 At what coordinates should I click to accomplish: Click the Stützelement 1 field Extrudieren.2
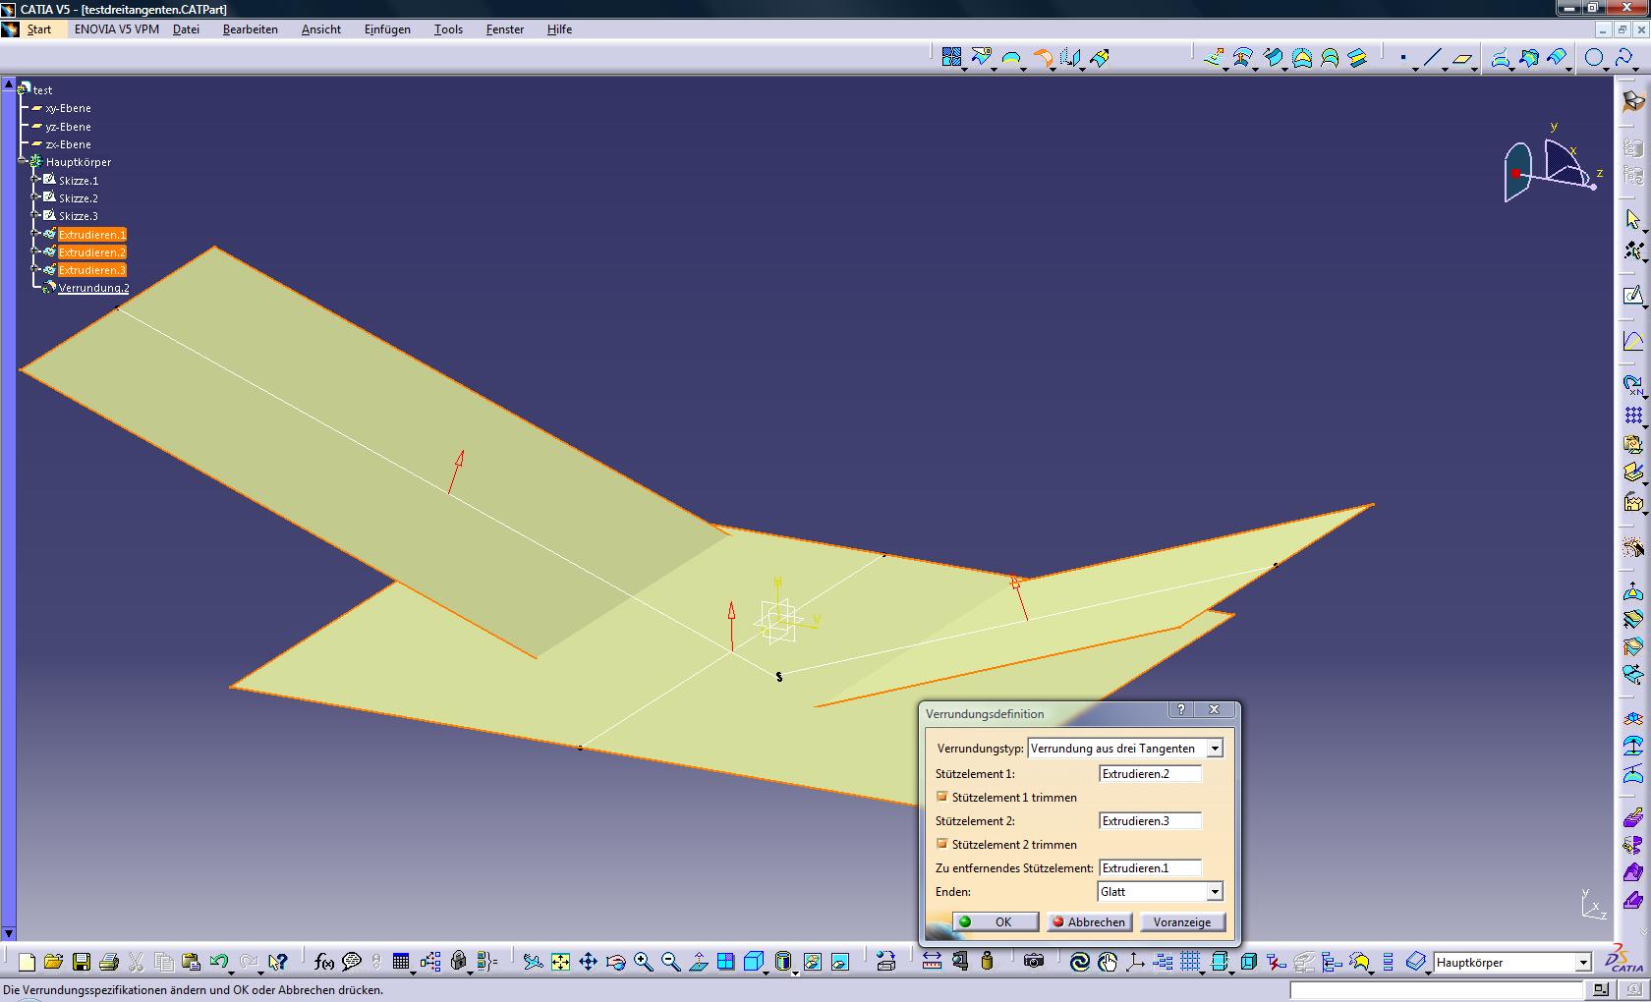click(1150, 774)
